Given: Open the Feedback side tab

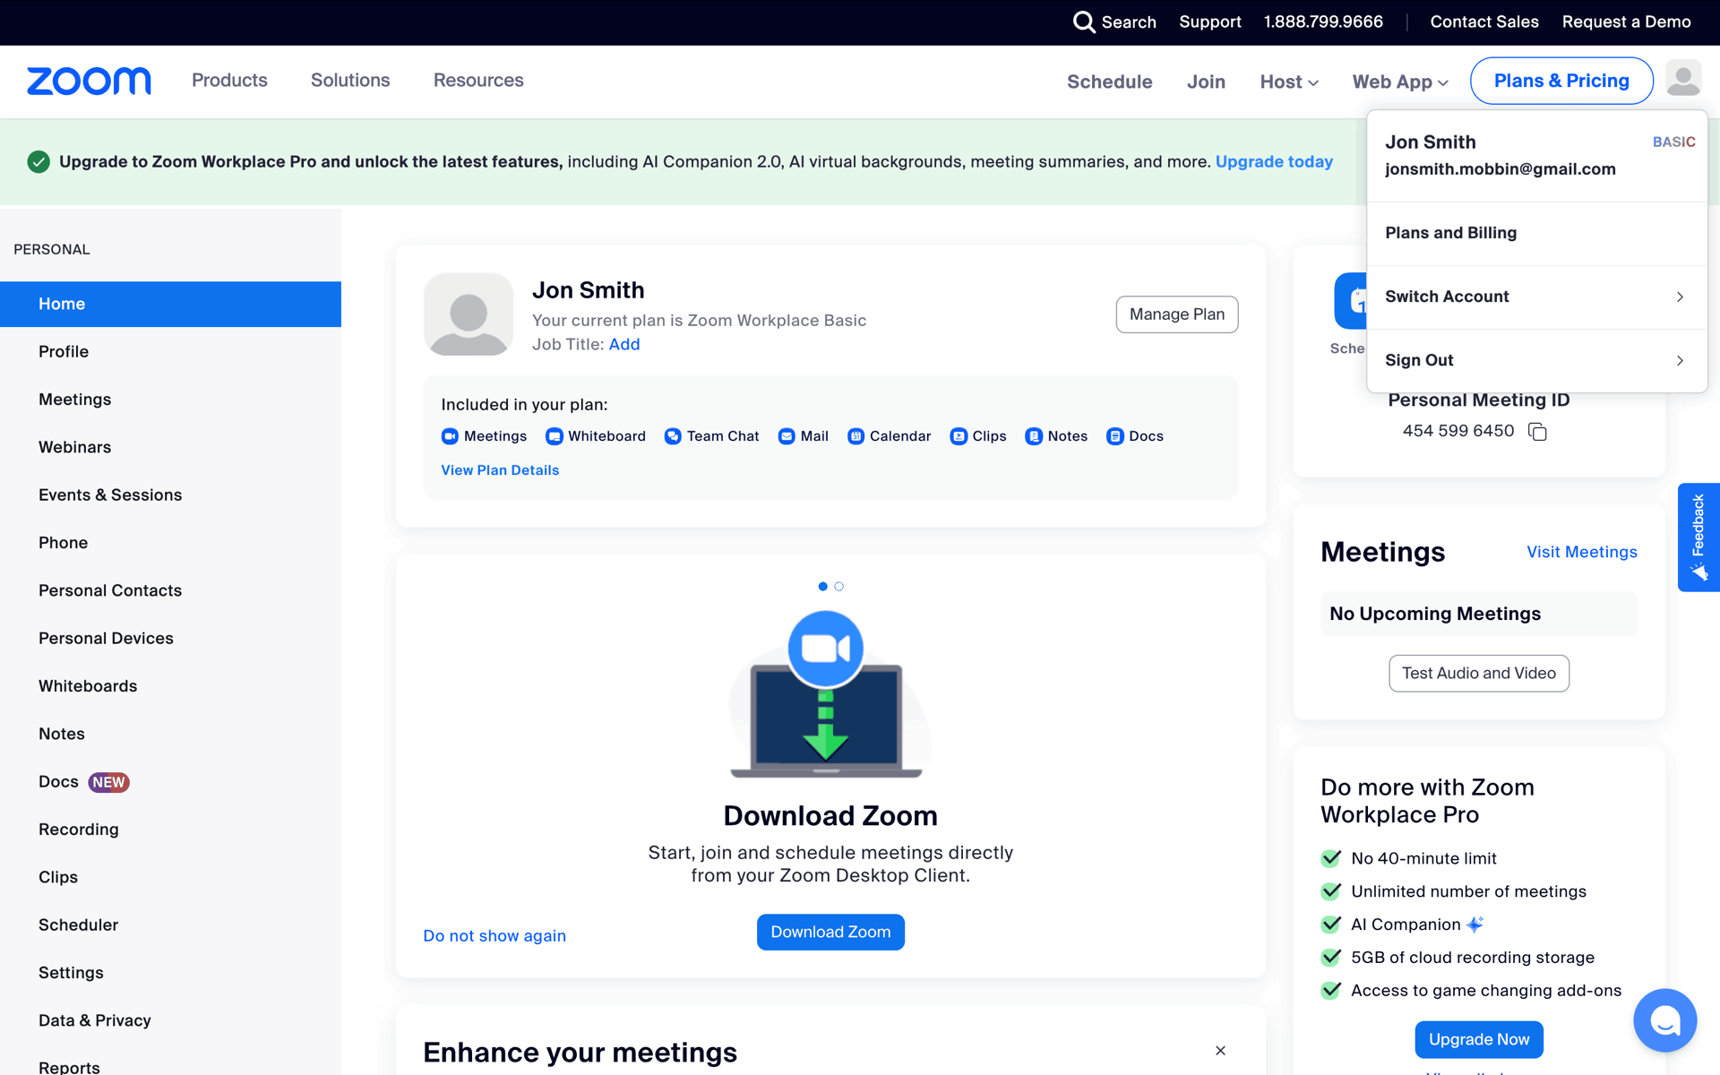Looking at the screenshot, I should (1698, 537).
